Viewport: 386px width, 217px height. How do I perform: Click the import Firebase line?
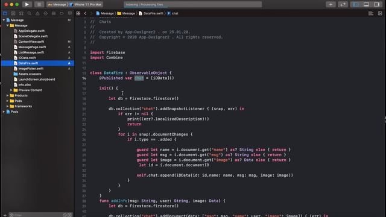coord(107,52)
